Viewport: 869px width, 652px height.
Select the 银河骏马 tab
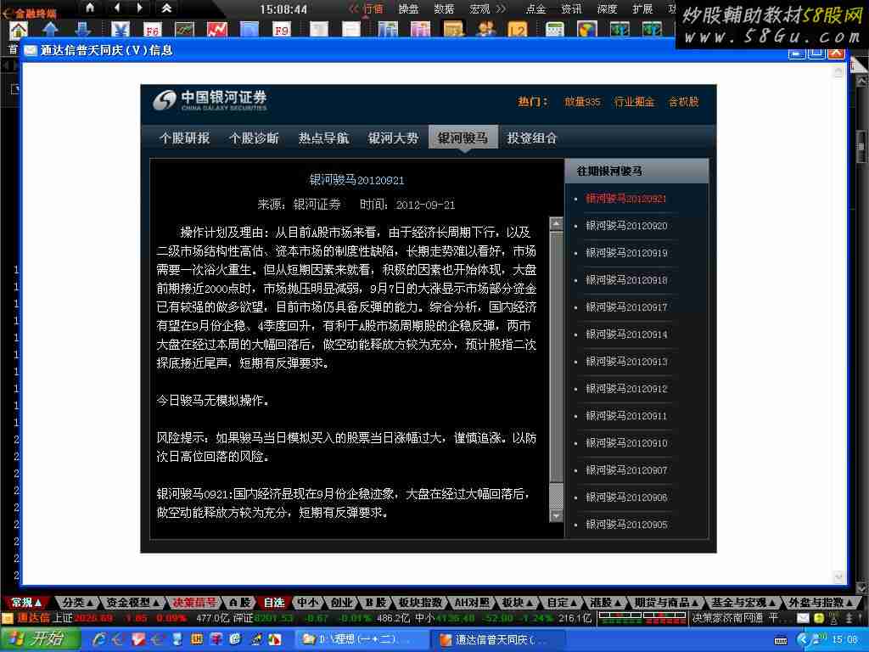(463, 138)
